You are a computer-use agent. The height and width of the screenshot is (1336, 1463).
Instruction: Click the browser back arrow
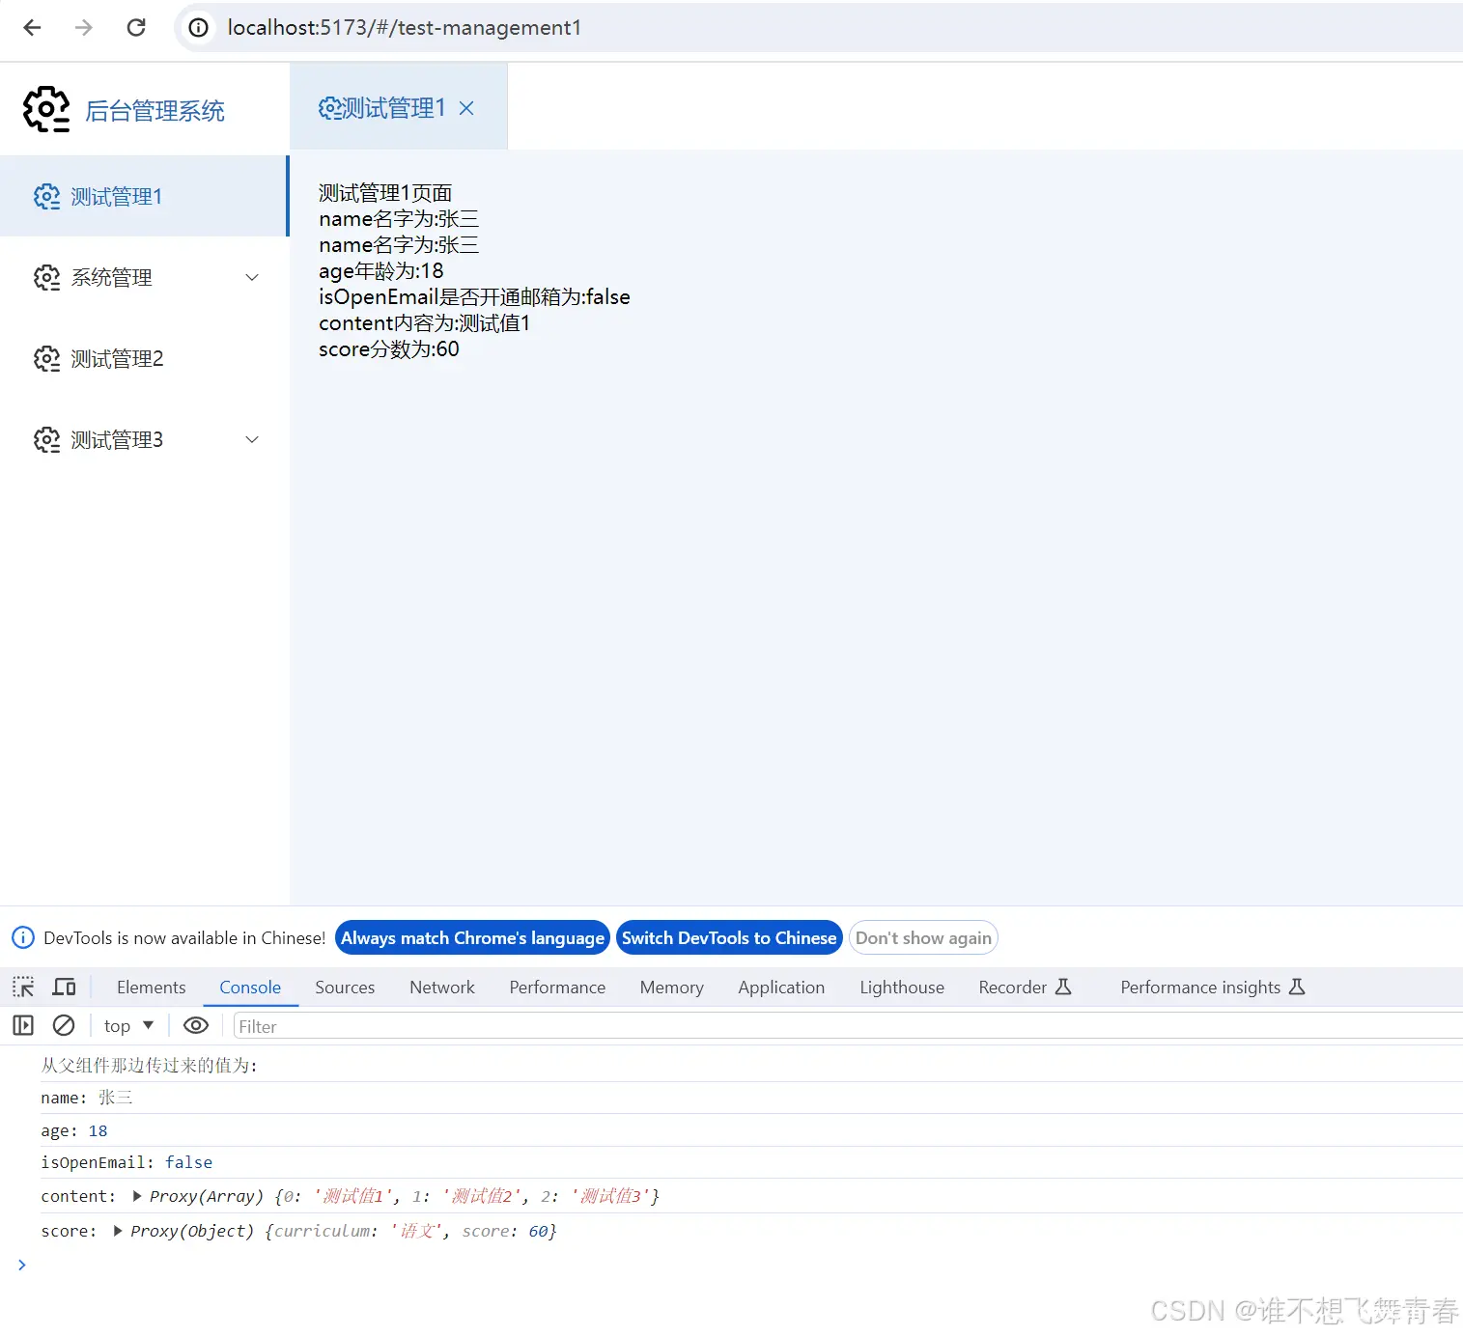(32, 28)
